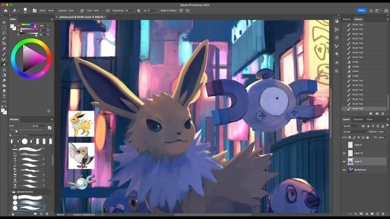Open the Layers panel Opacity dropdown
This screenshot has height=219, width=390.
coord(386,131)
